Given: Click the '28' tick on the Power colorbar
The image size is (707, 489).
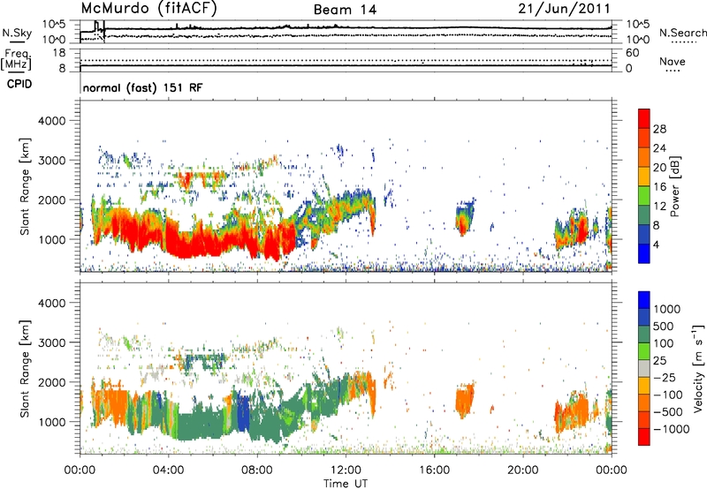Looking at the screenshot, I should [x=659, y=129].
